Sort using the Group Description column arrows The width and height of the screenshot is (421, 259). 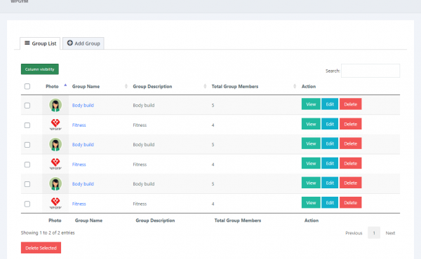pyautogui.click(x=205, y=86)
